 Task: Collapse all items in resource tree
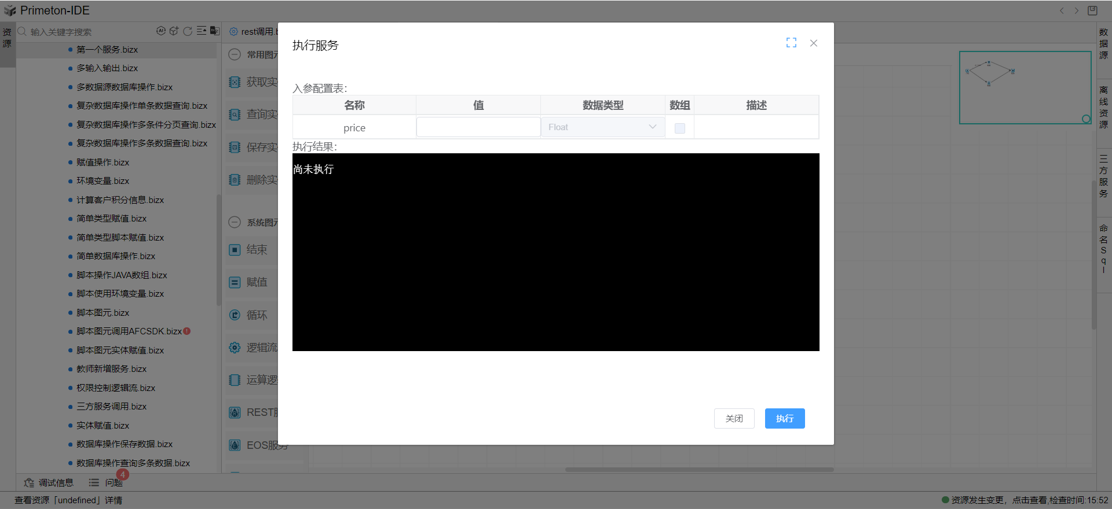(201, 31)
